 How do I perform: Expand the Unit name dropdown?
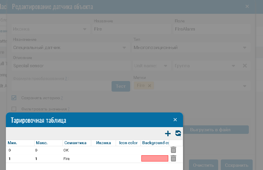click(x=166, y=66)
